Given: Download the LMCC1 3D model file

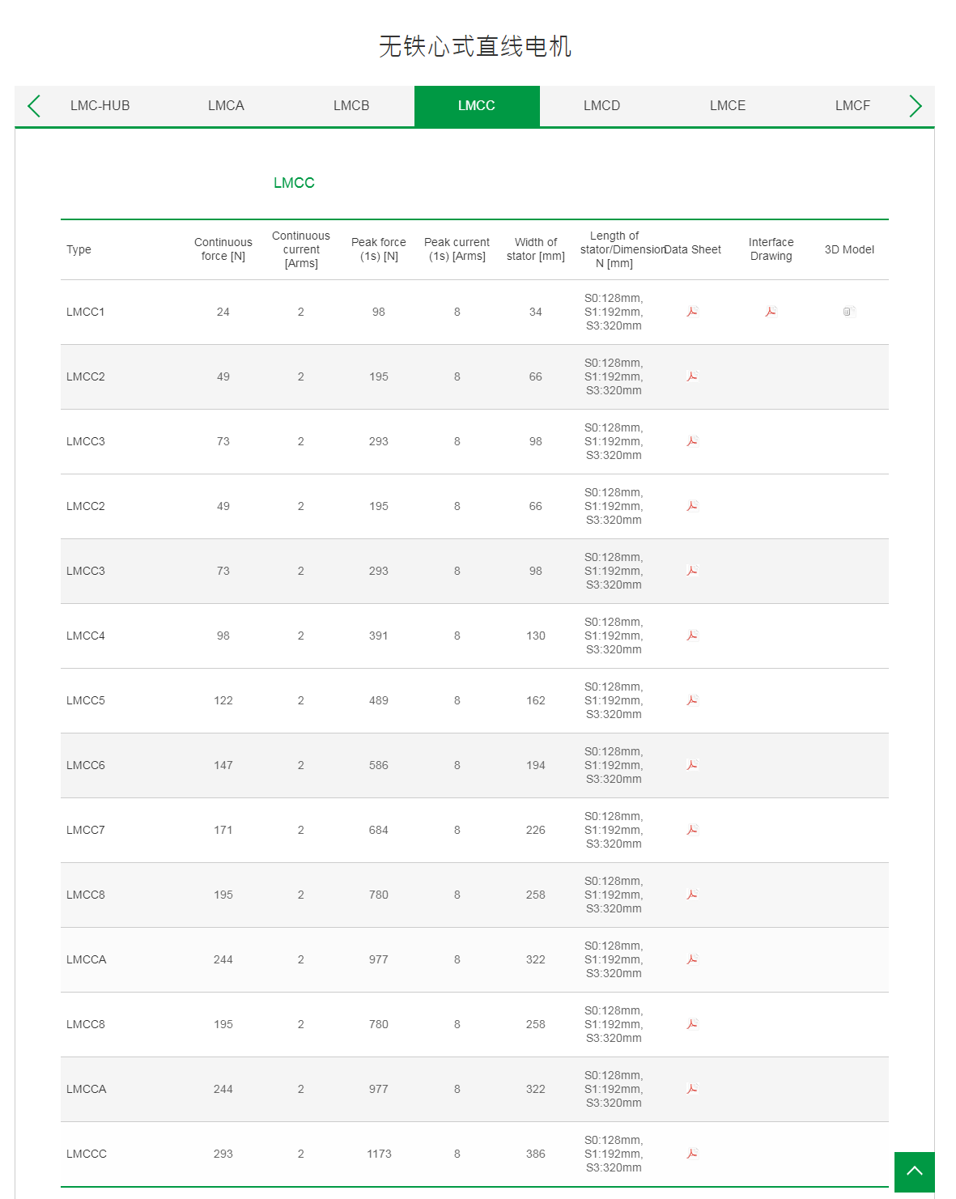Looking at the screenshot, I should 848,312.
